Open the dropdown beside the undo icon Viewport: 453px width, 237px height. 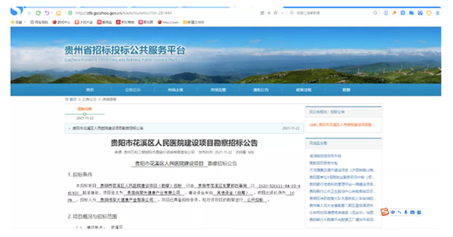(x=52, y=13)
